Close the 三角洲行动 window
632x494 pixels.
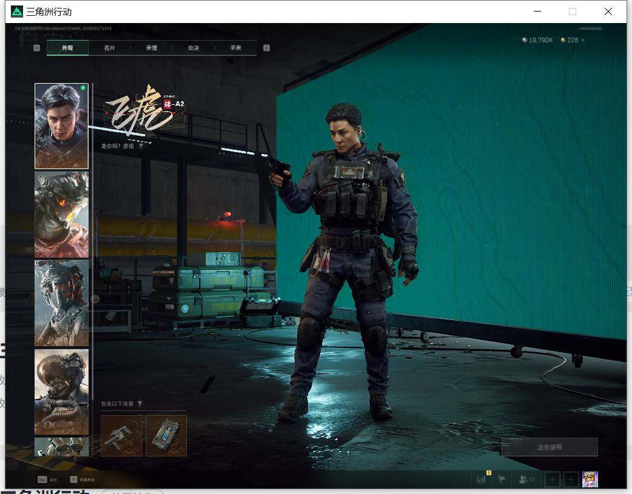[608, 12]
